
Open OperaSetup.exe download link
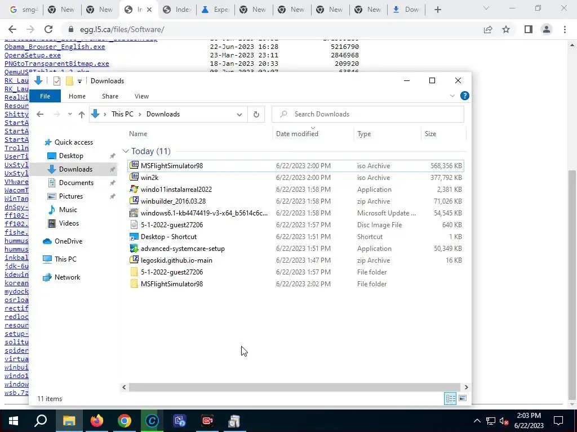click(x=32, y=55)
